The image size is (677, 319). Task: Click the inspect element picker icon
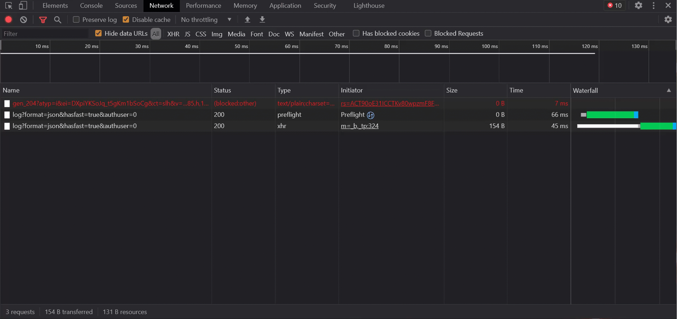pos(9,6)
